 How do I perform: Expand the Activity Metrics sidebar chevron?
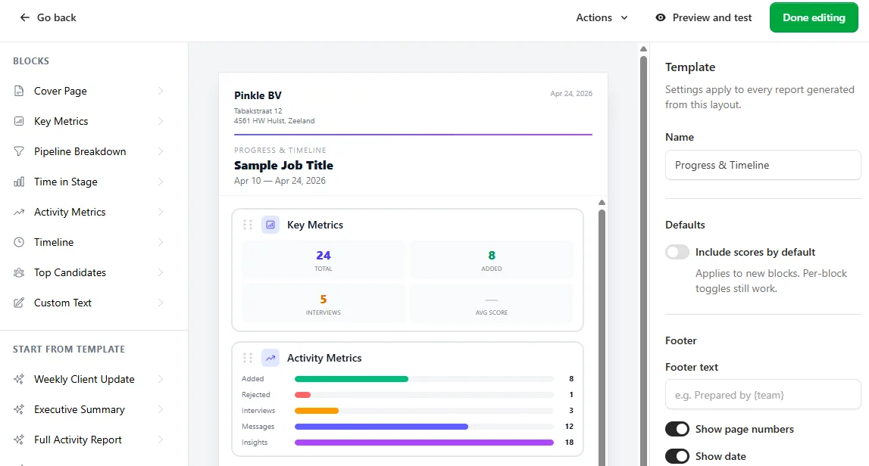coord(160,212)
